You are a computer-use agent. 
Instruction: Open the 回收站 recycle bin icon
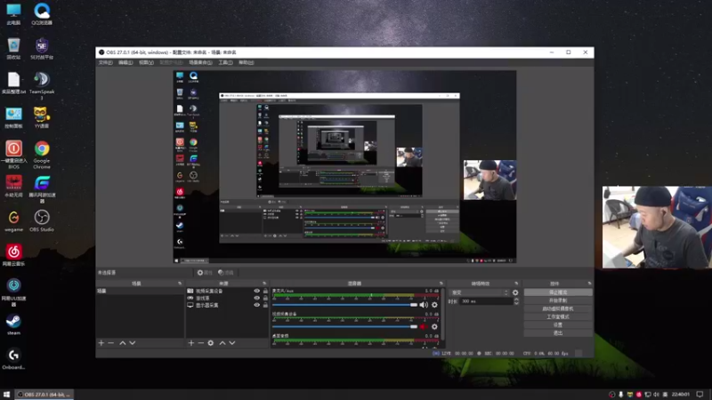coord(13,49)
